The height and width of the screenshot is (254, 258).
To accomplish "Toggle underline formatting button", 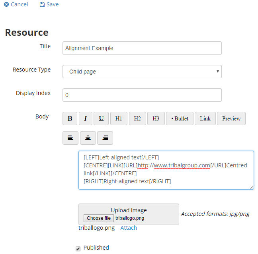I will (101, 118).
